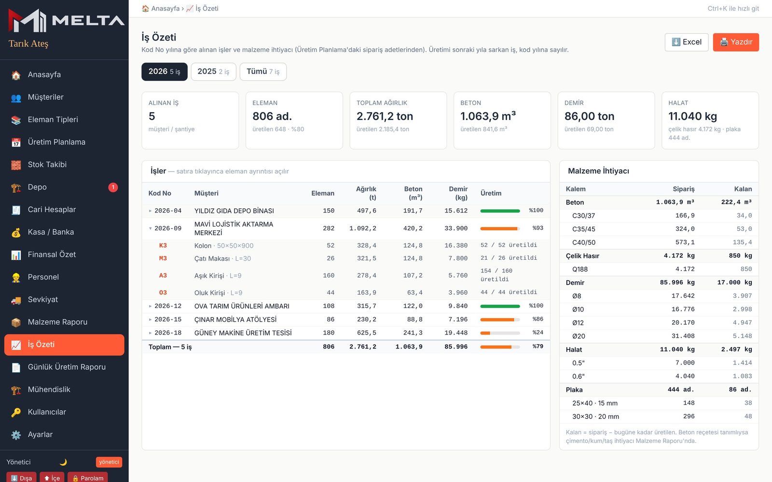Open the İş Özeti sidebar menu item
The image size is (772, 482).
coord(64,345)
